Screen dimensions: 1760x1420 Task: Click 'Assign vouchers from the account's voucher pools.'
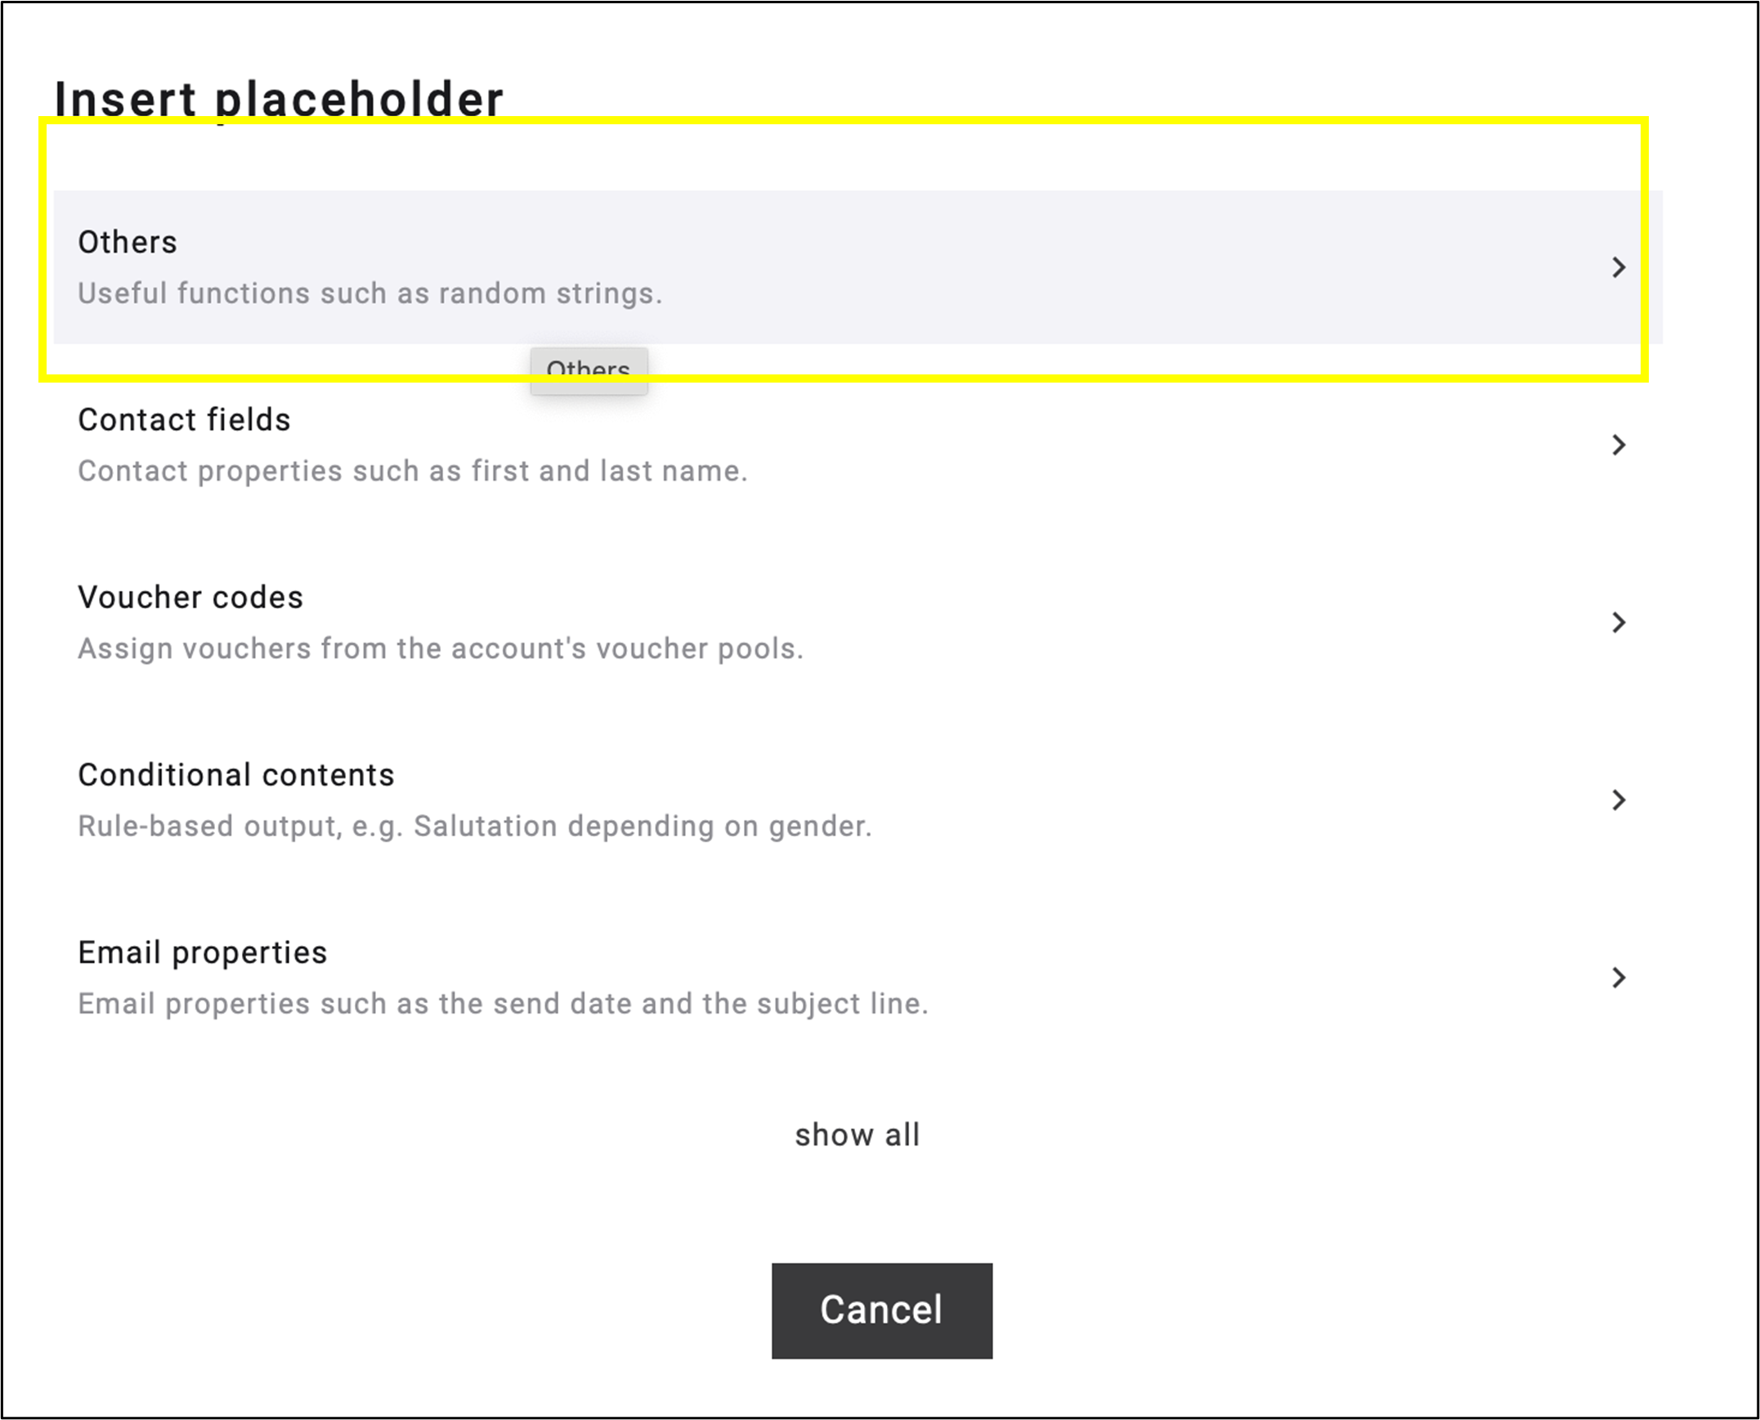[x=441, y=648]
